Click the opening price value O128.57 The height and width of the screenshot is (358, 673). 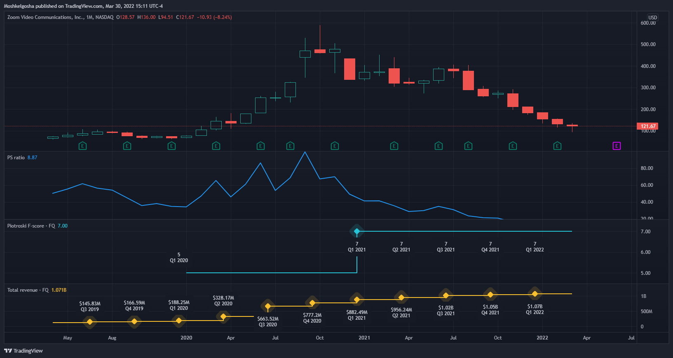pyautogui.click(x=125, y=17)
